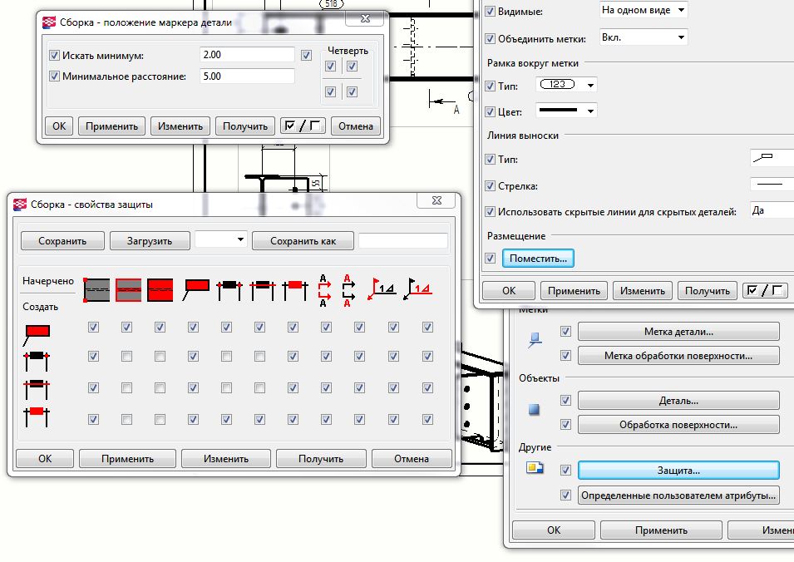Click the protection icon under Другие
This screenshot has height=562, width=794.
pos(535,469)
